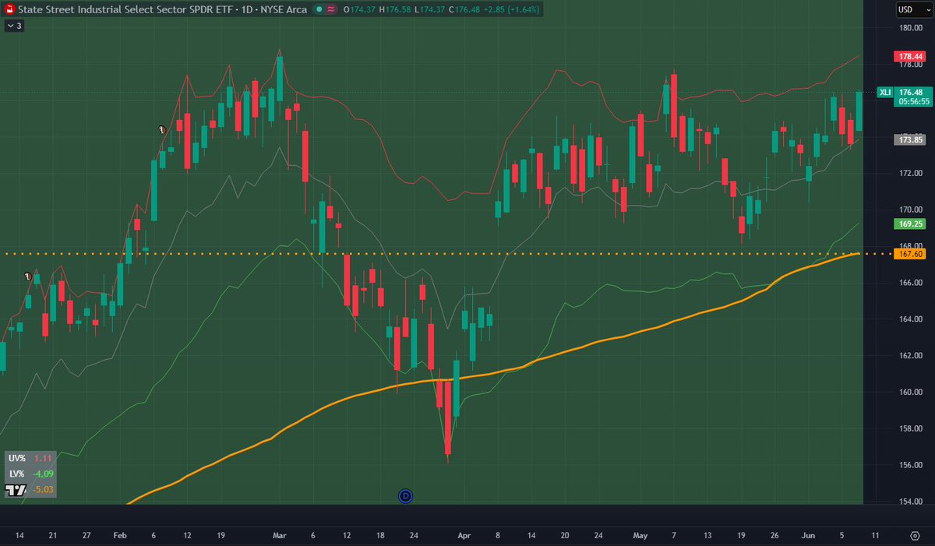
Task: Click the 154.00 price scale label
Action: tap(910, 501)
